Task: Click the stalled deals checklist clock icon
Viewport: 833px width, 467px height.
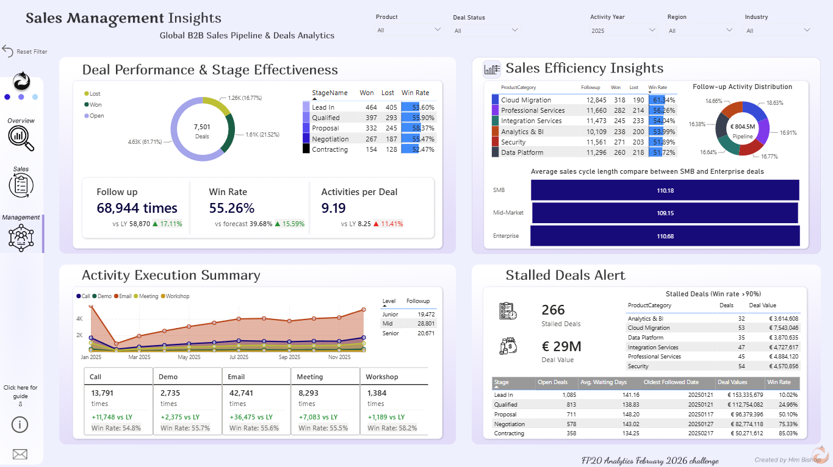Action: pos(508,311)
